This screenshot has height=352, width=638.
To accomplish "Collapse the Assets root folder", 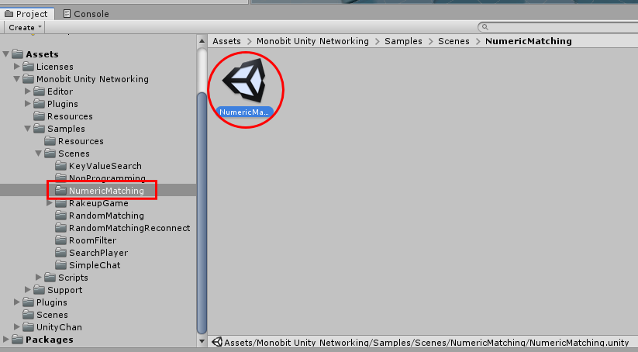I will click(x=5, y=53).
